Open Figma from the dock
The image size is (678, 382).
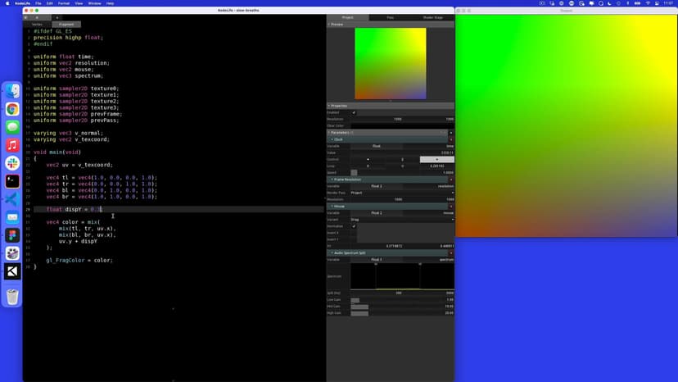click(x=12, y=235)
